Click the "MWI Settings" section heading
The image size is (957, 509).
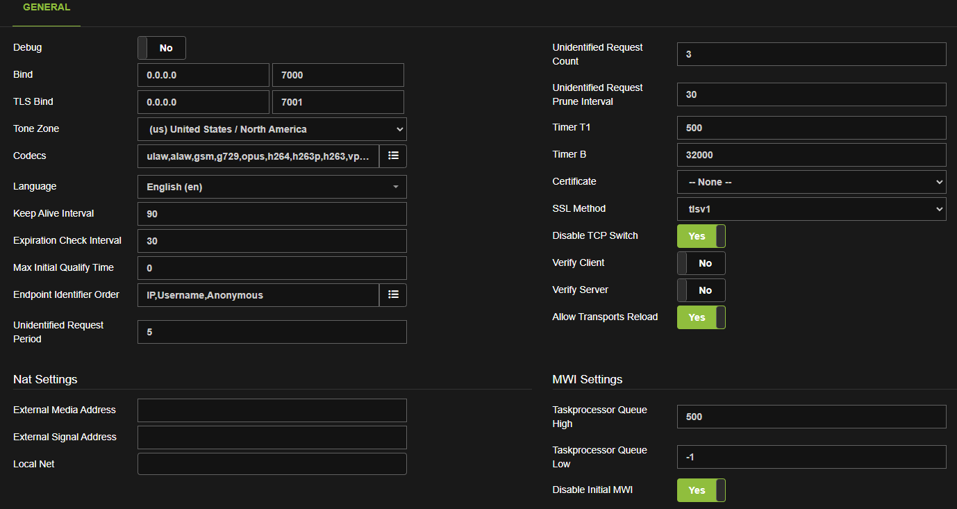[588, 380]
